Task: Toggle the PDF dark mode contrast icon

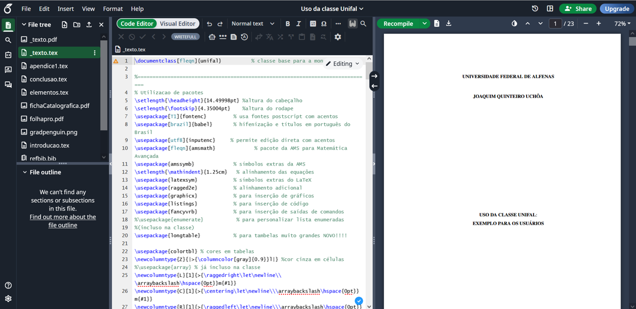Action: click(x=514, y=24)
